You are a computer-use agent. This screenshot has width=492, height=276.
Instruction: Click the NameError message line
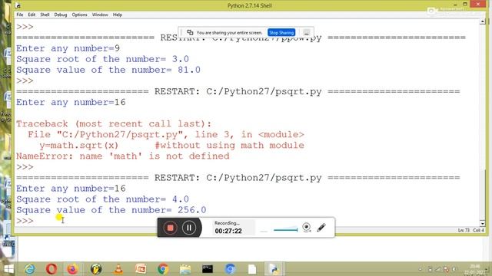coord(123,156)
